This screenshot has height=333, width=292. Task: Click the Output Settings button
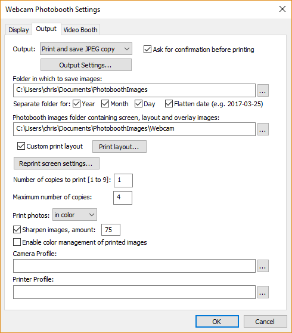click(x=86, y=65)
